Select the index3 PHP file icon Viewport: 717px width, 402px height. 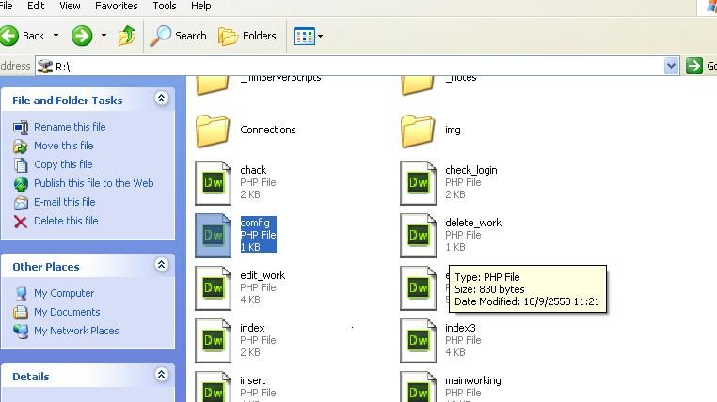point(418,339)
